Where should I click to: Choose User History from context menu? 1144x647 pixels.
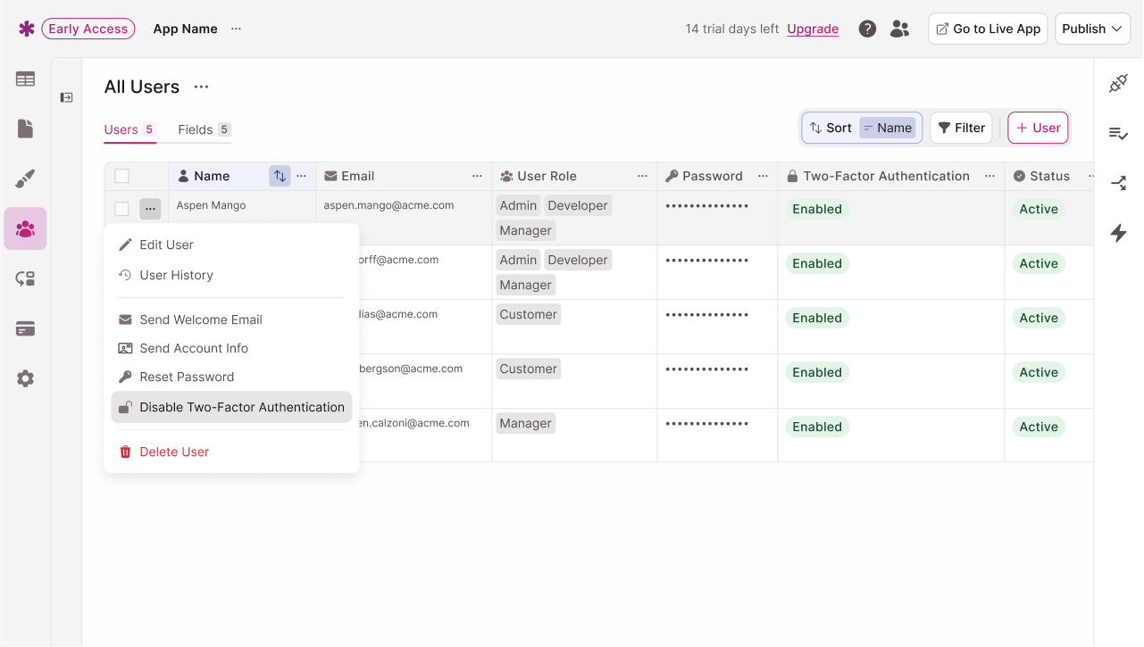coord(231,275)
